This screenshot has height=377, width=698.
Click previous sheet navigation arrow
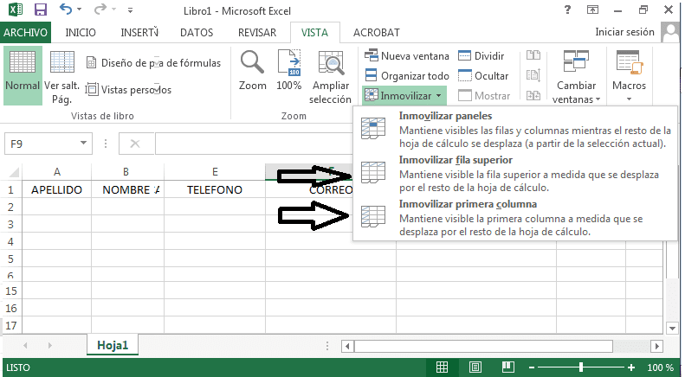tap(25, 345)
